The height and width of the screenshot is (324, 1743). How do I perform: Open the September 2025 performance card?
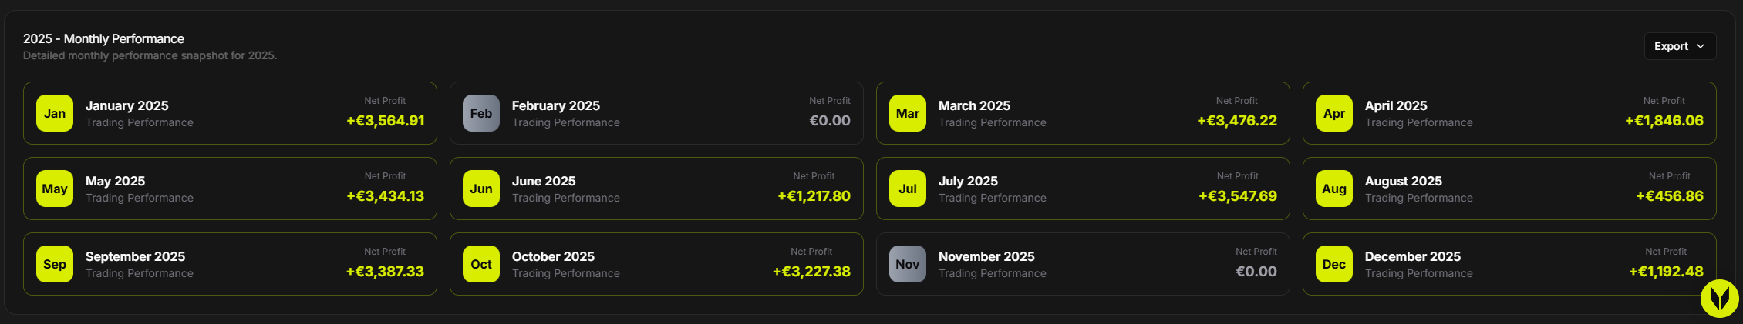point(230,264)
